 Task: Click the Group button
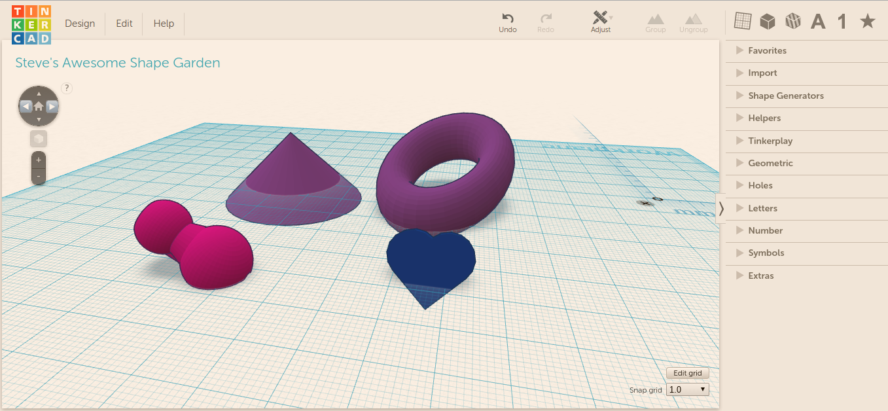(656, 24)
